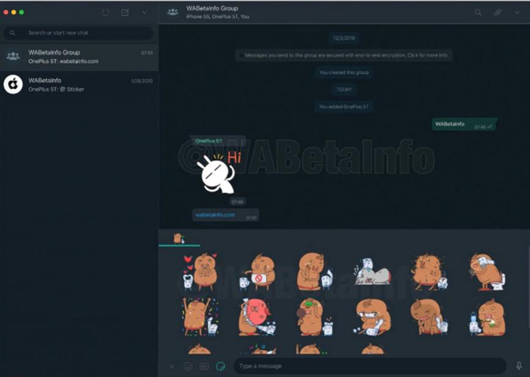Toggle the sticker picker icon
530x377 pixels.
[x=221, y=367]
